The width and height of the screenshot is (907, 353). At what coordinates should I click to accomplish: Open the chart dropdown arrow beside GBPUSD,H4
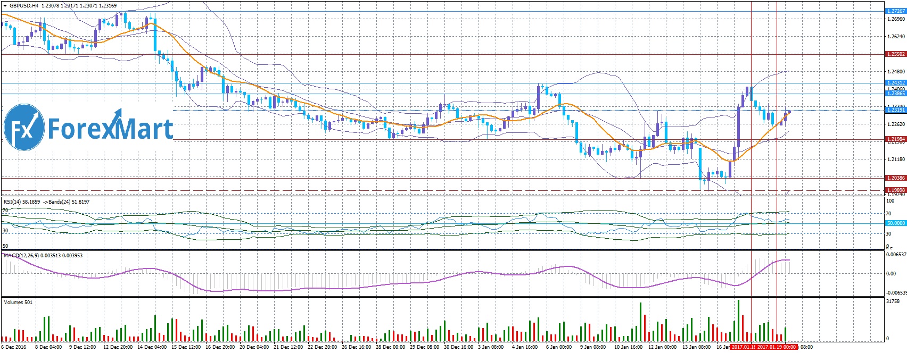click(5, 5)
